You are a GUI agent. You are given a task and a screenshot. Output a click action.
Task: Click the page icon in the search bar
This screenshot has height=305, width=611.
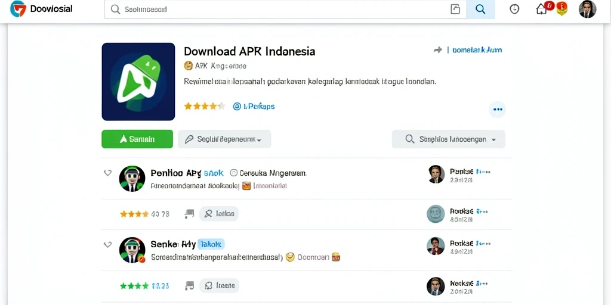click(455, 10)
